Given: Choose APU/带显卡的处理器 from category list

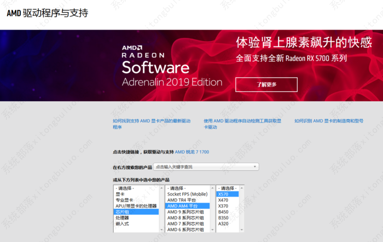Looking at the screenshot, I should pos(136,206).
